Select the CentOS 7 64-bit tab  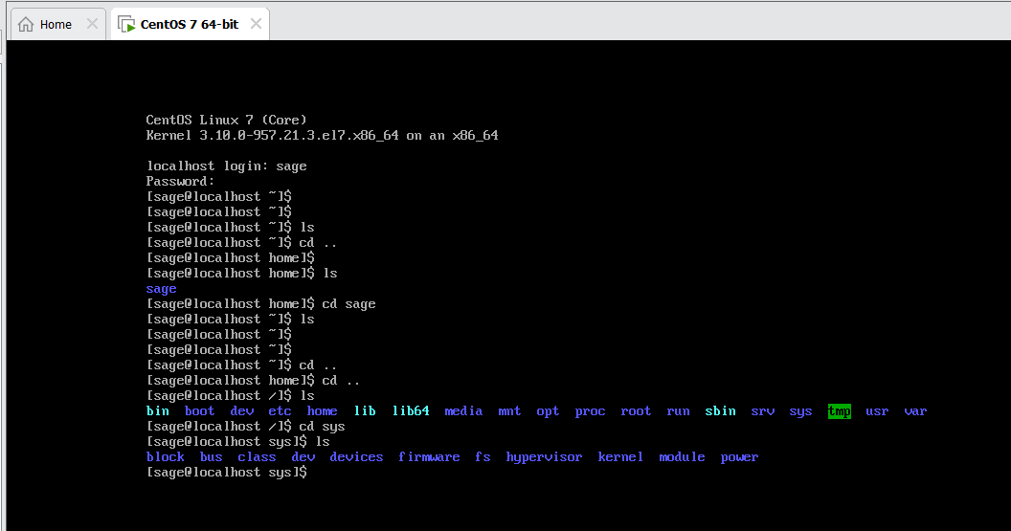[x=190, y=25]
